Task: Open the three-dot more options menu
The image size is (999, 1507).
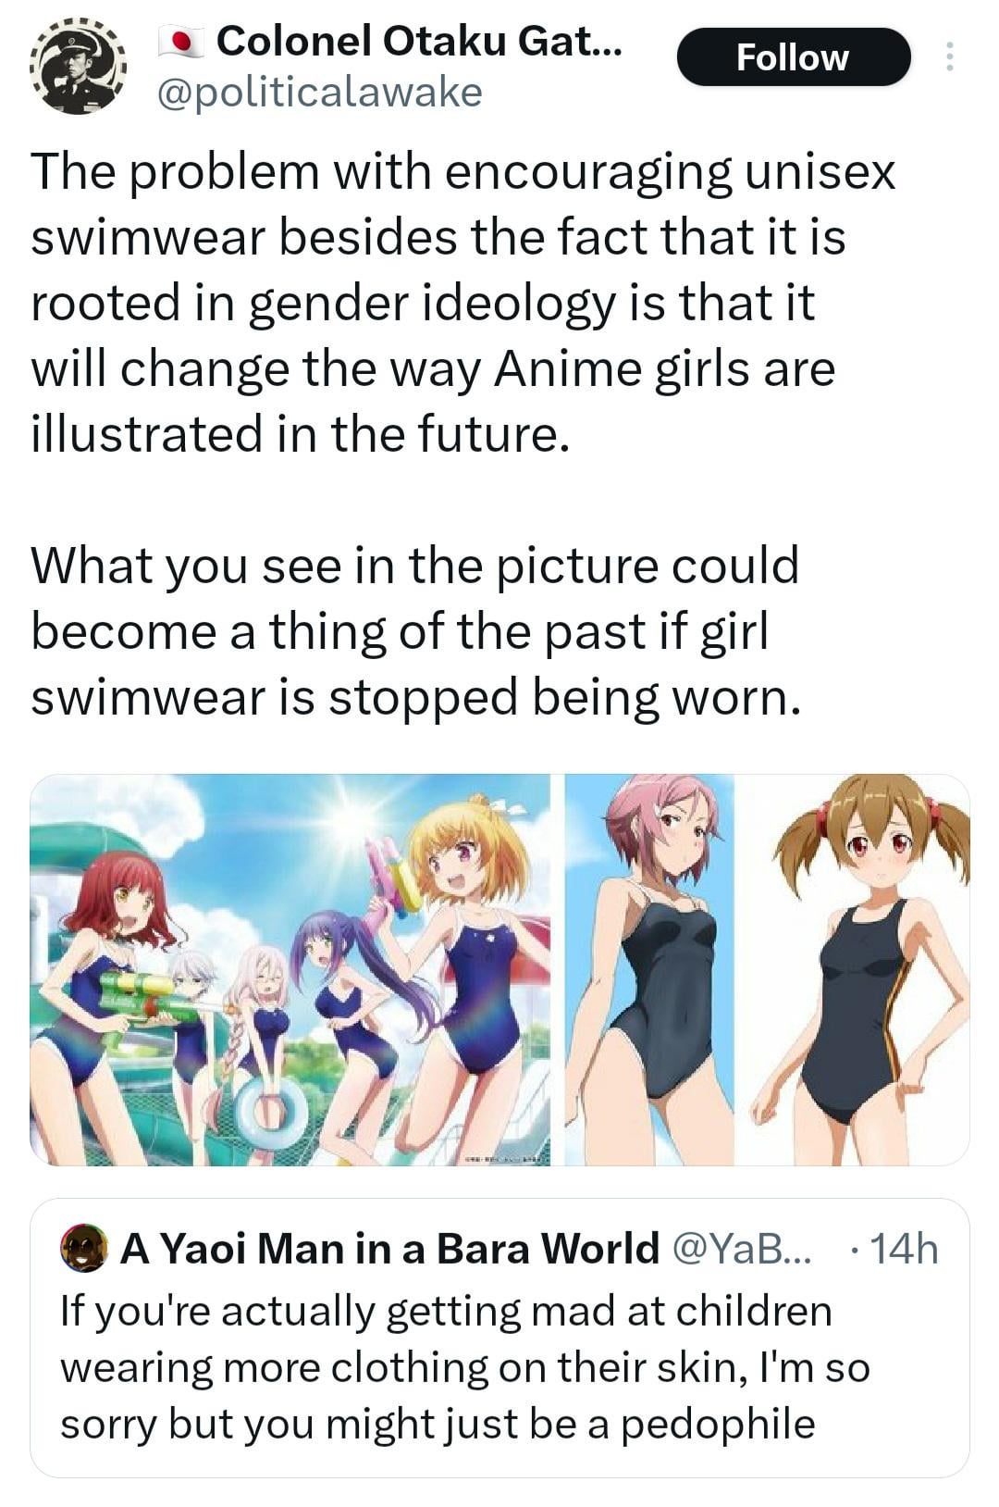Action: [x=947, y=58]
